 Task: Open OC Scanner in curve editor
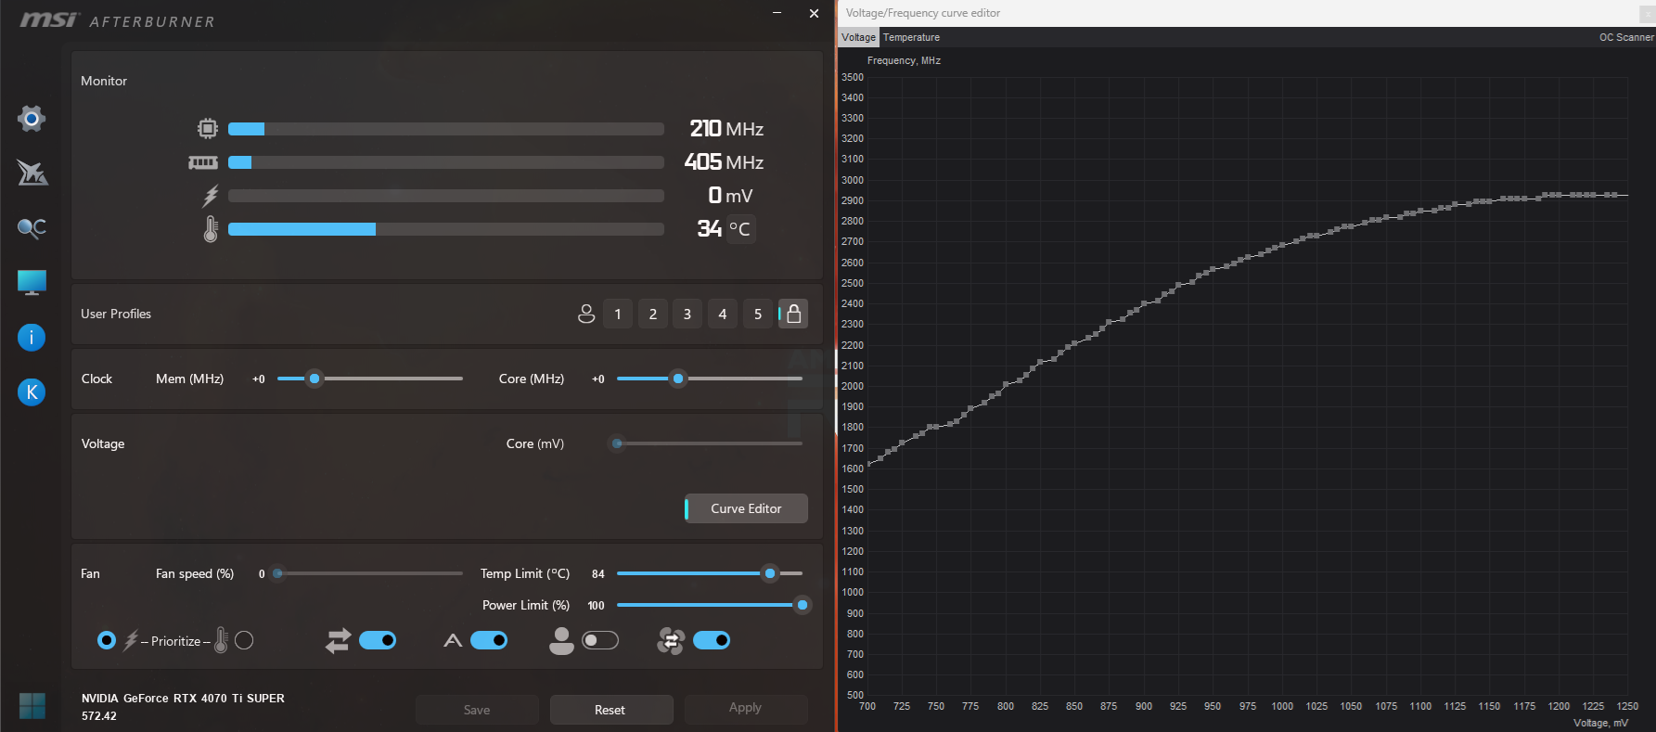click(1625, 37)
